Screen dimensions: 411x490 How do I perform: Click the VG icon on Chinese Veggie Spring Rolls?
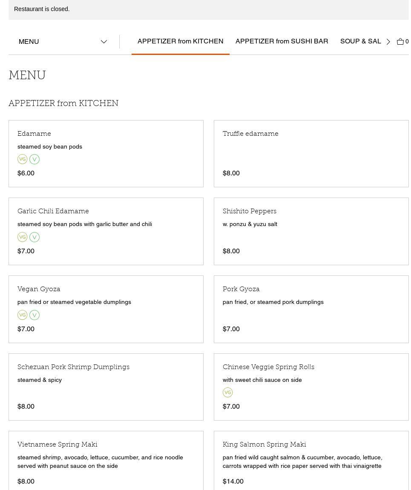coord(228,393)
